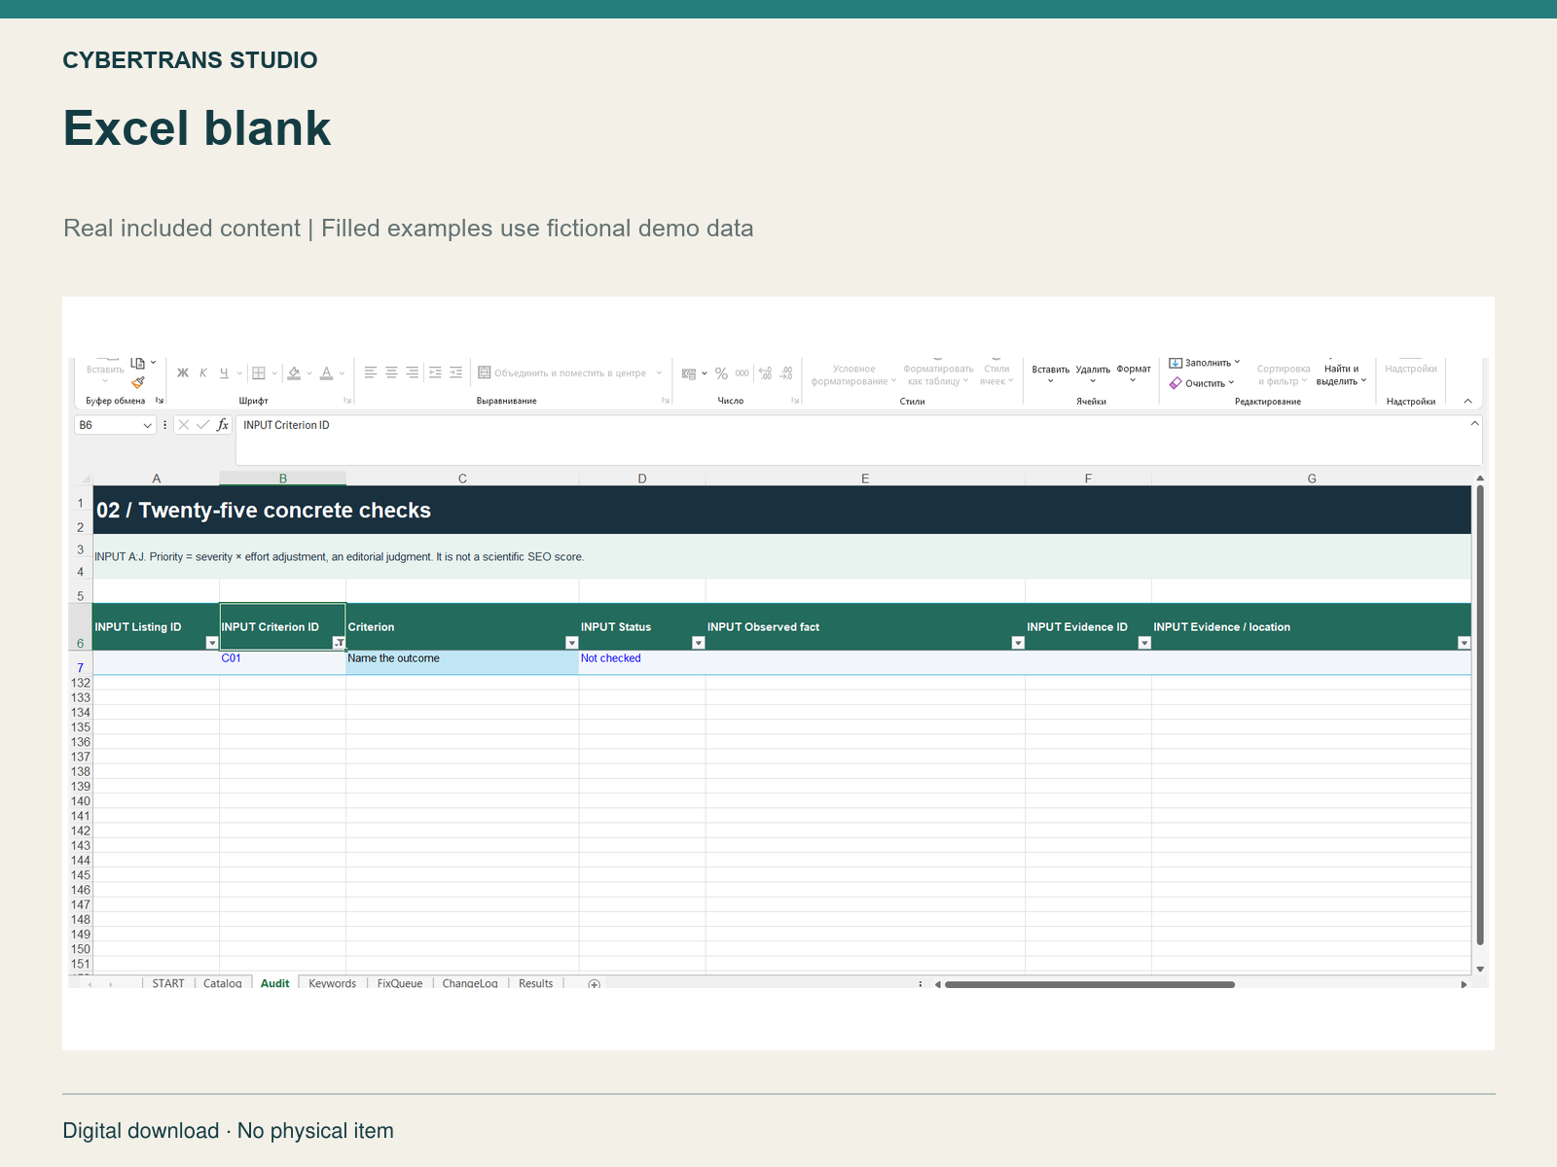Open the Name Box dropdown showing B6
This screenshot has height=1167, width=1557.
148,425
